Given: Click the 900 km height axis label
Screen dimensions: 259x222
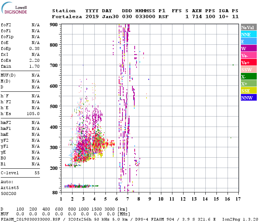Looking at the screenshot, I should (x=54, y=25).
